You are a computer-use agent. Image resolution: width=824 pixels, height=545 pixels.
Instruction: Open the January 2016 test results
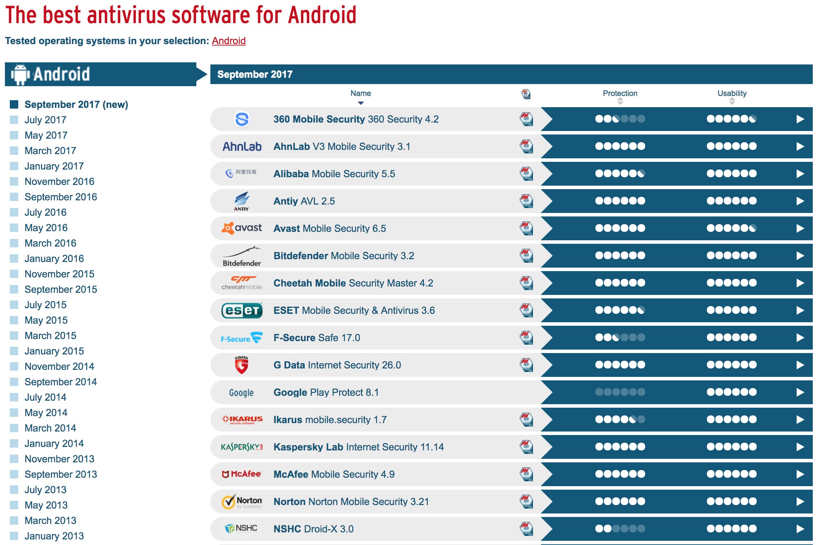(x=54, y=258)
